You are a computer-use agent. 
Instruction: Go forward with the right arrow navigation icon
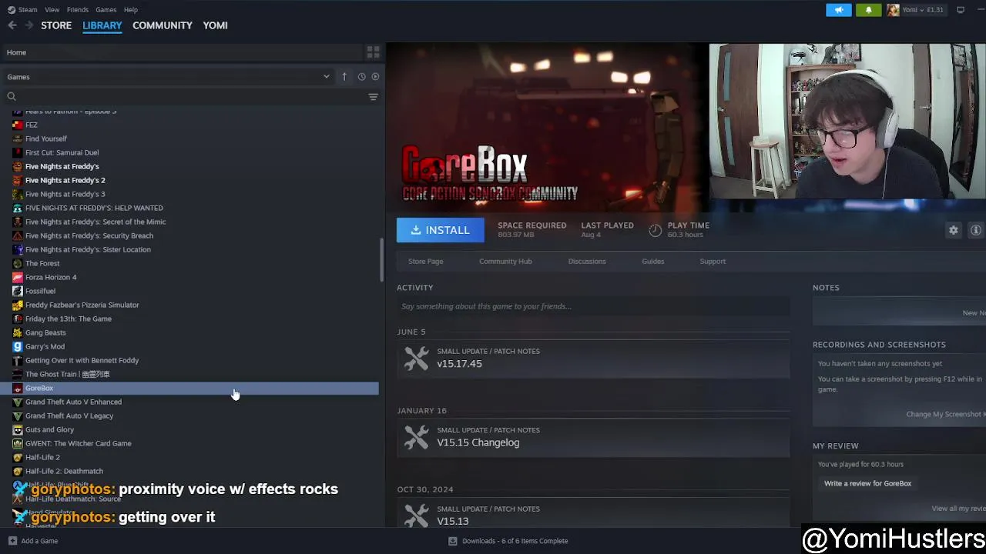(29, 25)
